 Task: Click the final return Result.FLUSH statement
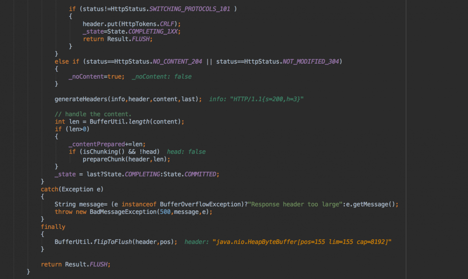tap(75, 264)
